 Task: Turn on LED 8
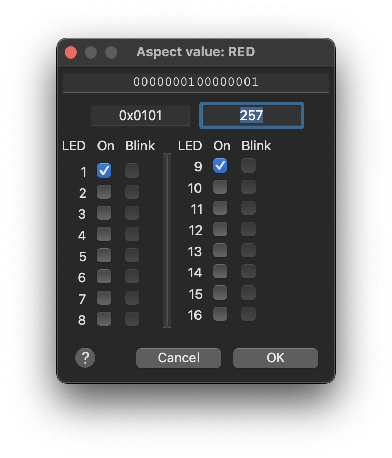tap(104, 319)
